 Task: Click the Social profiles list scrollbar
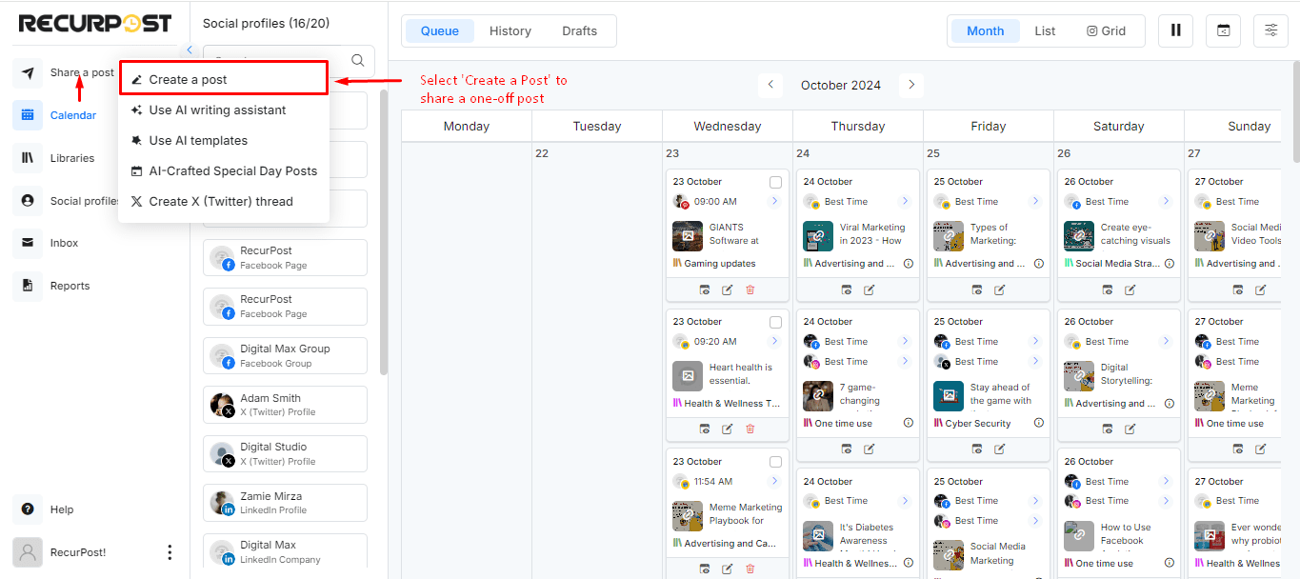coord(384,233)
